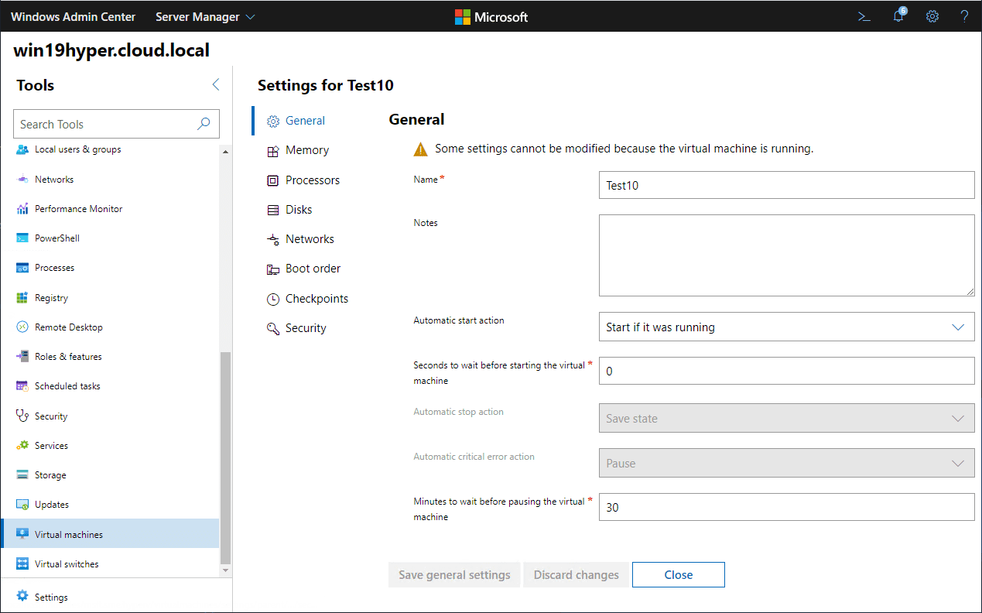Open the PowerShell console icon in top bar

point(864,15)
